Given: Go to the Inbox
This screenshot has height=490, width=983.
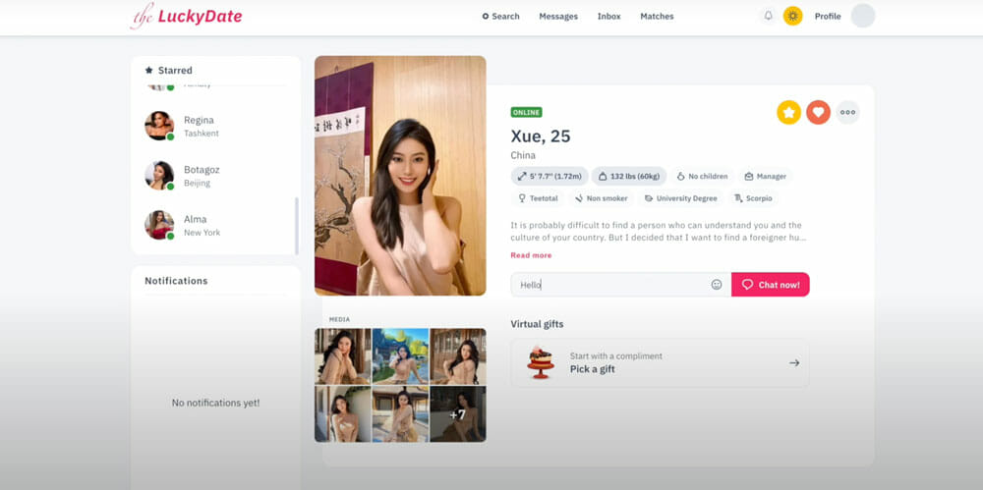Looking at the screenshot, I should (608, 17).
